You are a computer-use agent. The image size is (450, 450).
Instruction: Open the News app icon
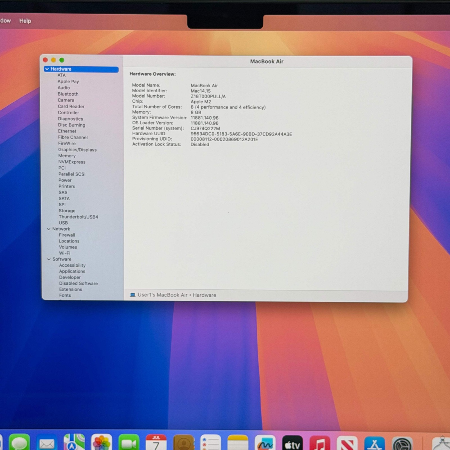click(x=347, y=443)
